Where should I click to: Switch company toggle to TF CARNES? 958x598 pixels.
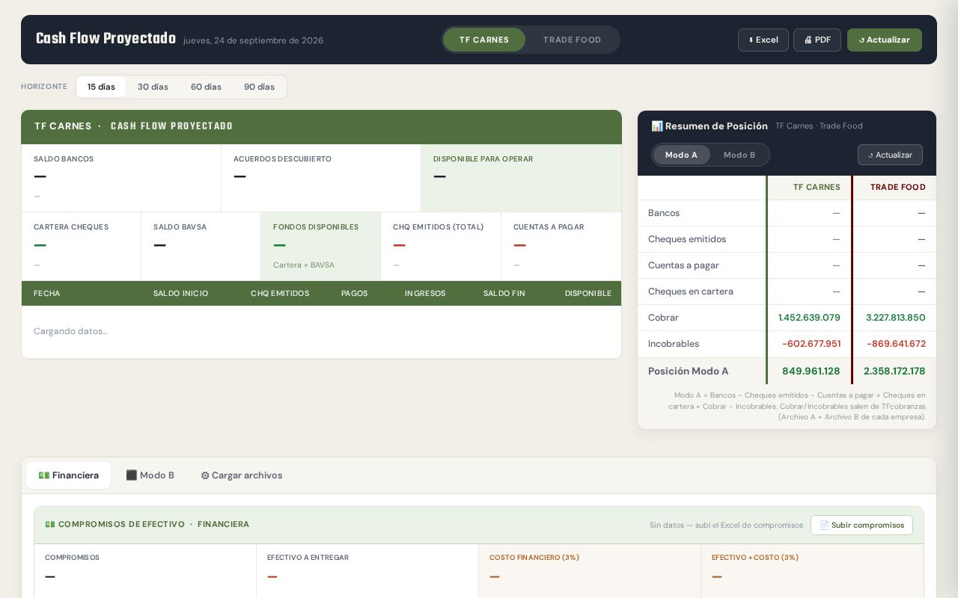[x=484, y=40]
